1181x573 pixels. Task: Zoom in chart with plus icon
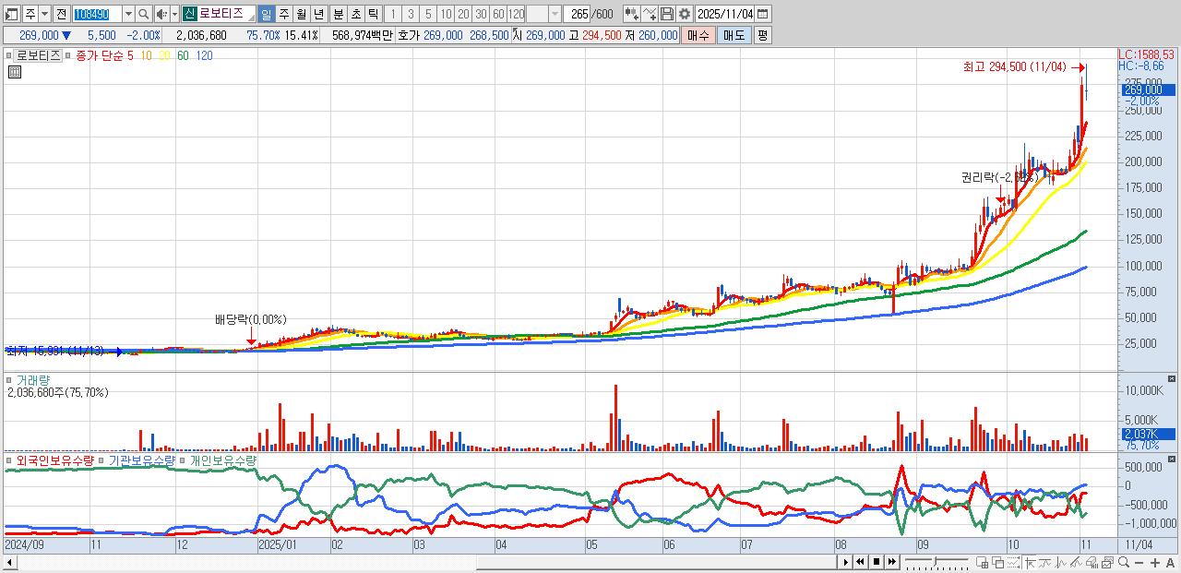click(x=1155, y=563)
